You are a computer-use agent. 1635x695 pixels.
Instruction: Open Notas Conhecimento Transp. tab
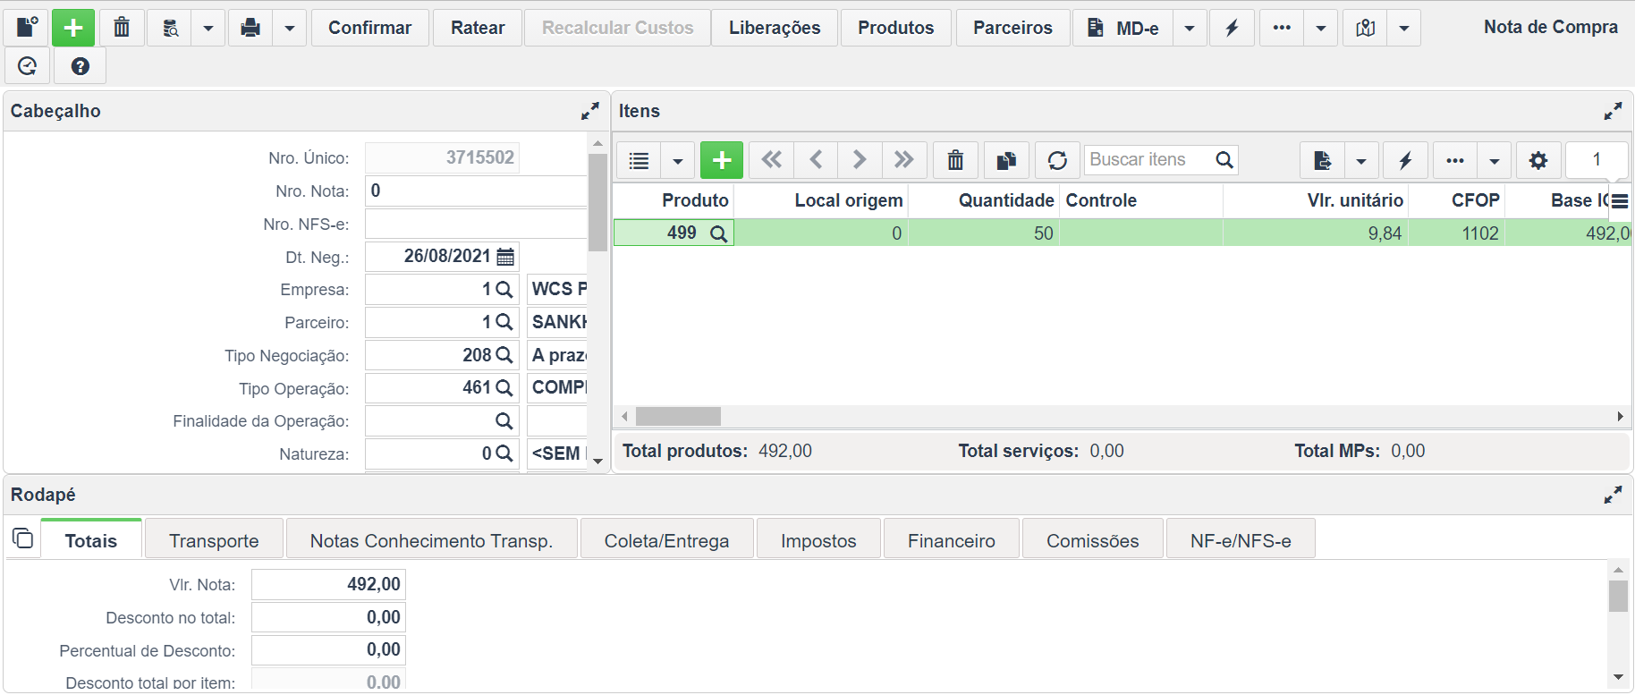click(431, 540)
